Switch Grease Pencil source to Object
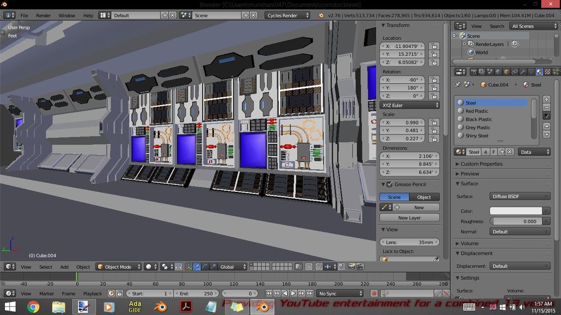 (424, 197)
